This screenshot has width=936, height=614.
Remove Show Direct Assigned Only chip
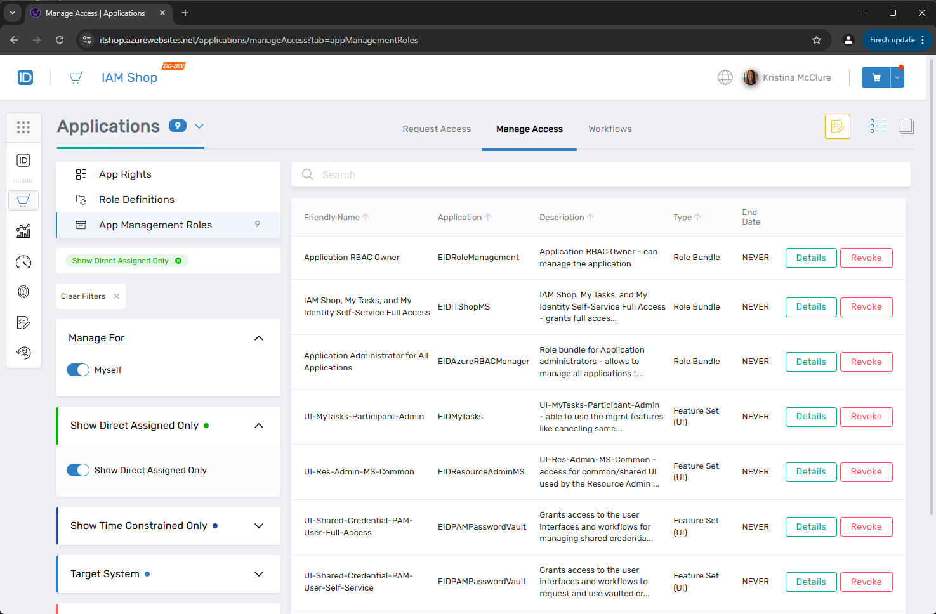[x=178, y=261]
